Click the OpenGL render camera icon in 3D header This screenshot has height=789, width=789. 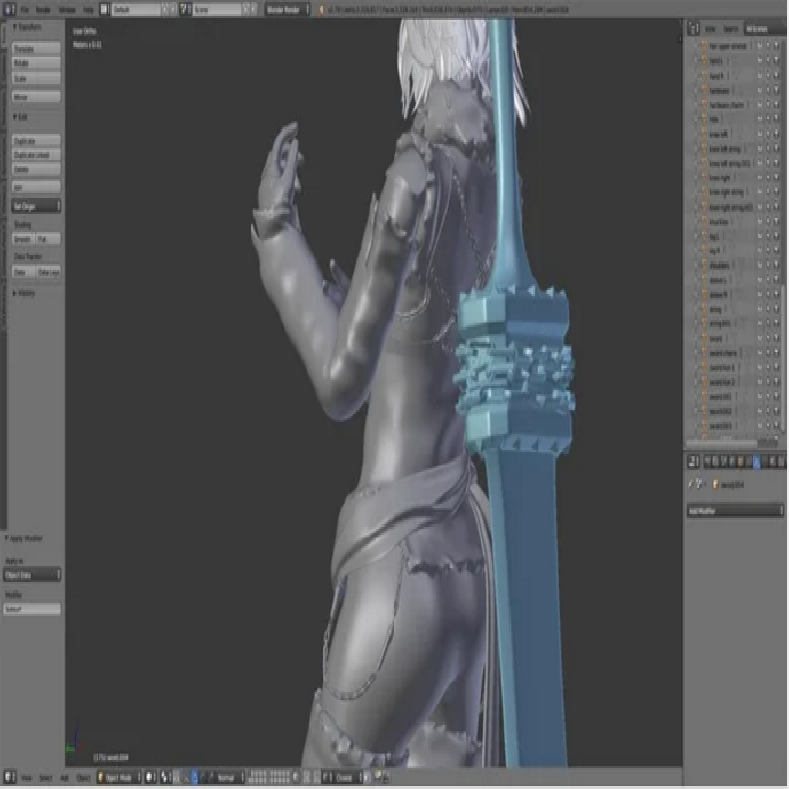click(x=378, y=777)
